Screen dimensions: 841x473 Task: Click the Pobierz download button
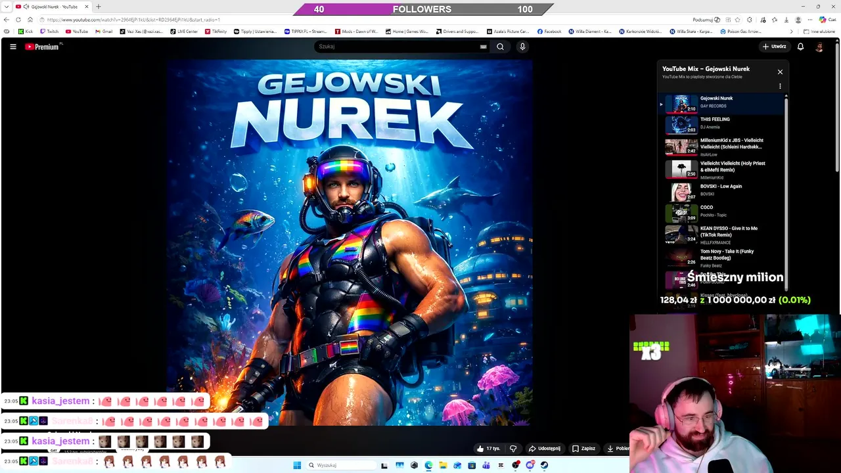coord(618,449)
